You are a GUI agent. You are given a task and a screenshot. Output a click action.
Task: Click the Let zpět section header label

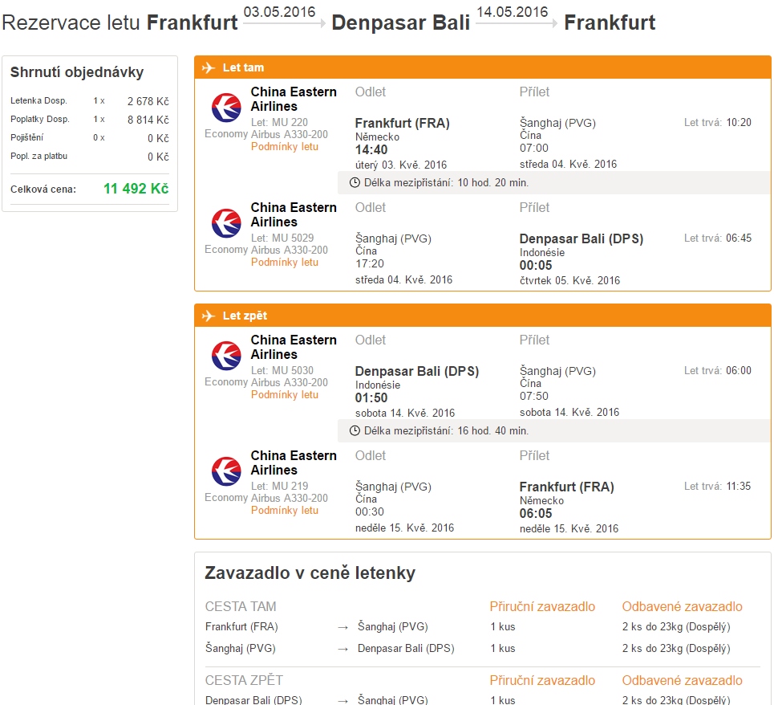coord(245,316)
